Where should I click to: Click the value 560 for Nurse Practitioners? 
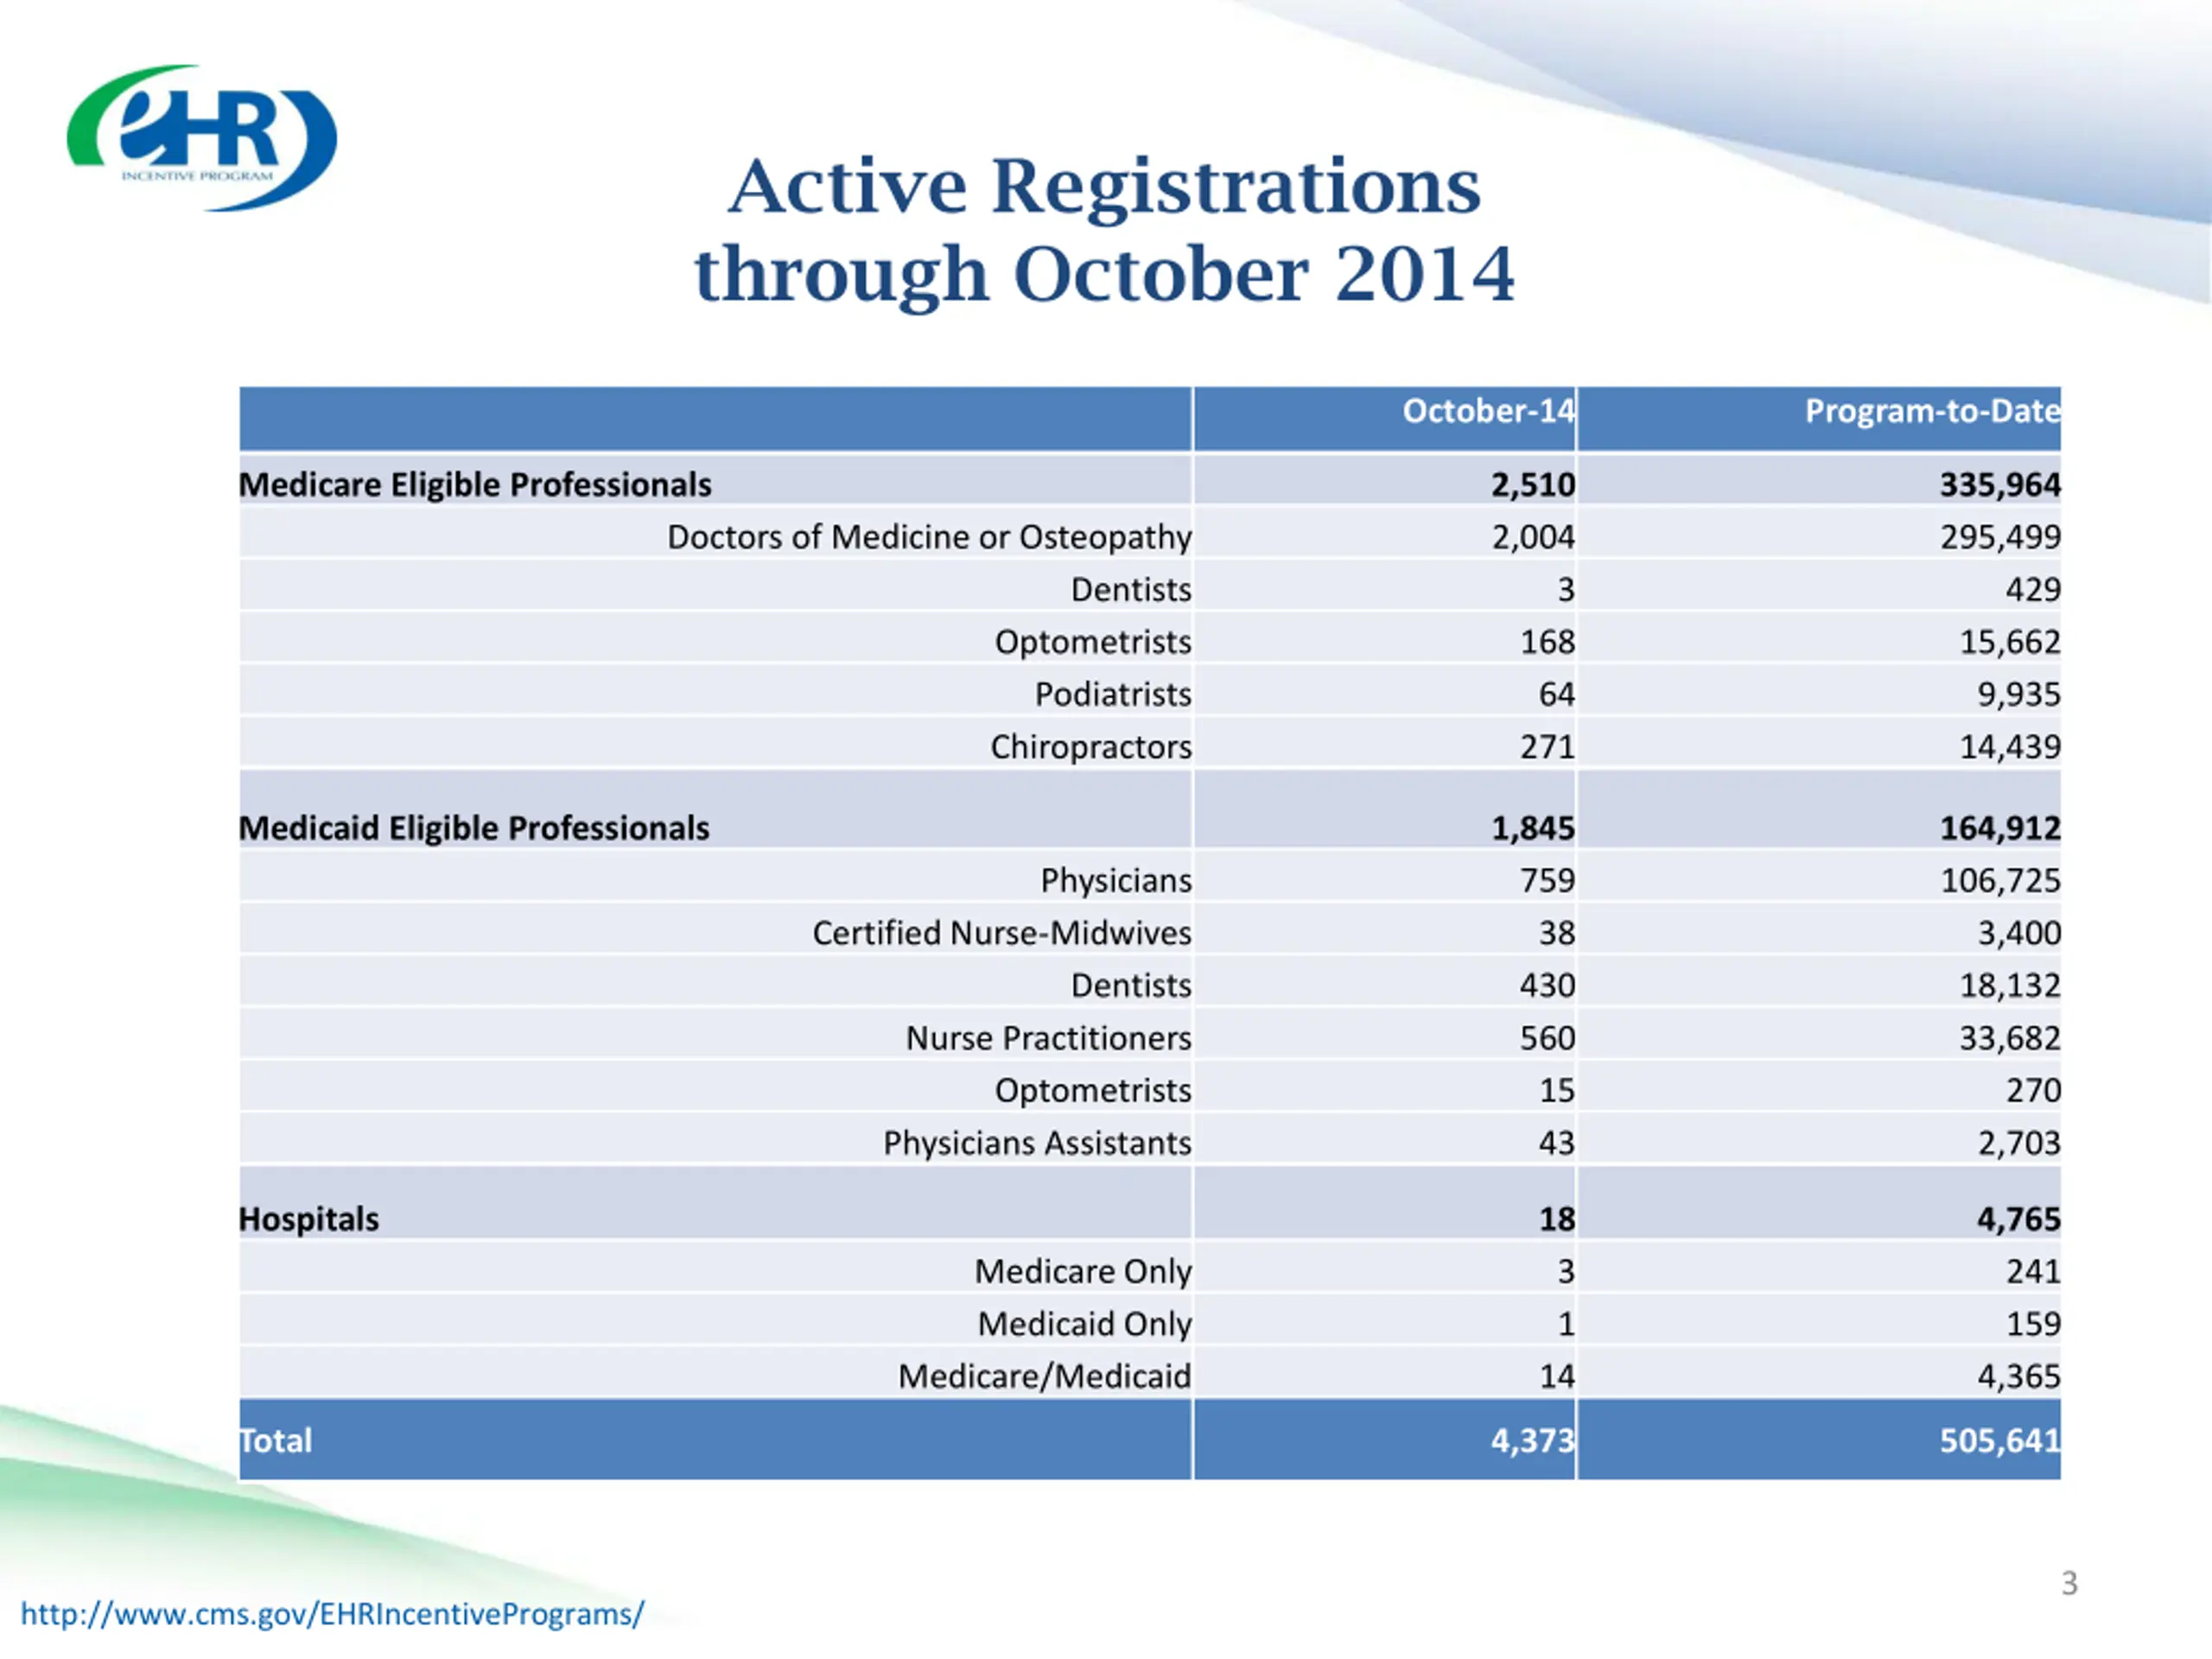tap(1547, 1038)
